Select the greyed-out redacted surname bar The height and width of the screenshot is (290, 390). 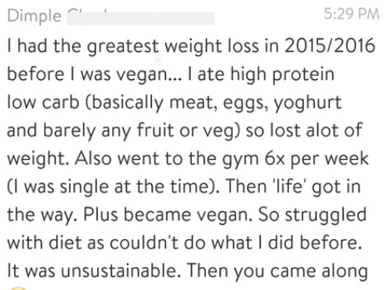pyautogui.click(x=140, y=18)
